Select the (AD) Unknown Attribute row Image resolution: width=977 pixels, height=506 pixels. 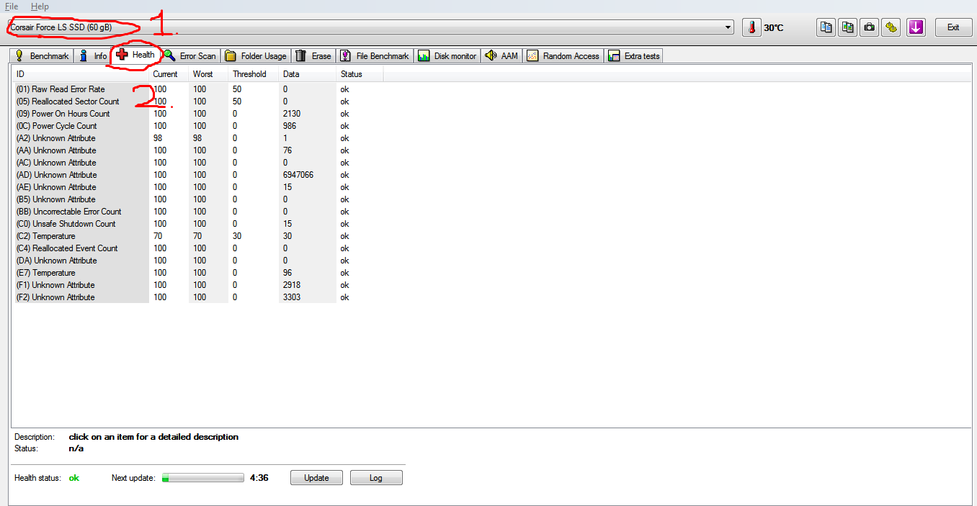tap(198, 175)
